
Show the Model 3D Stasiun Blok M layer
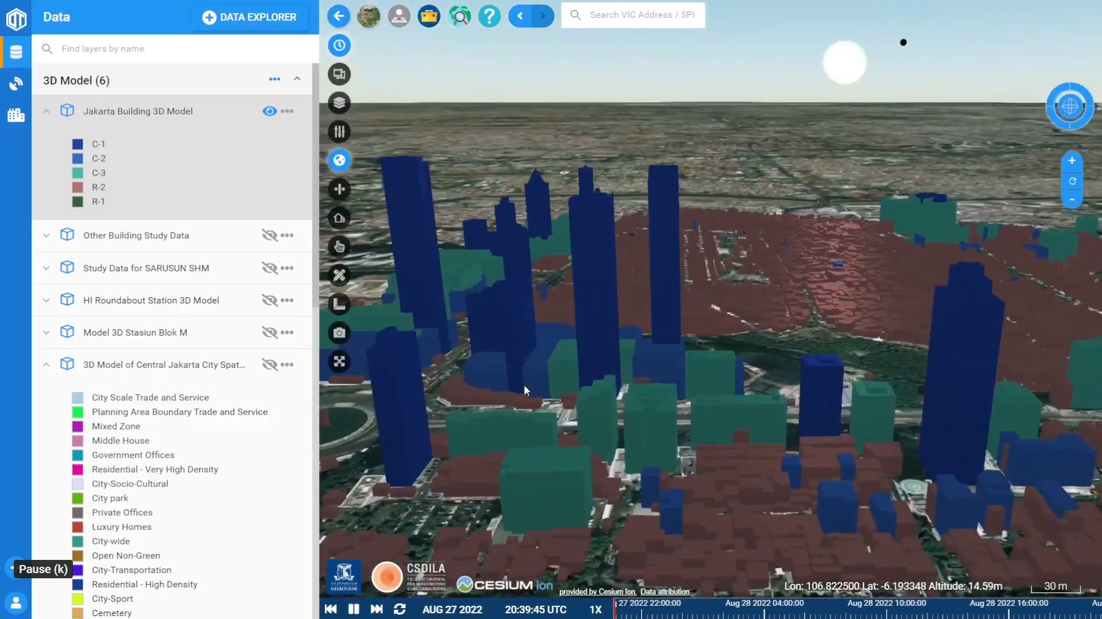point(269,332)
